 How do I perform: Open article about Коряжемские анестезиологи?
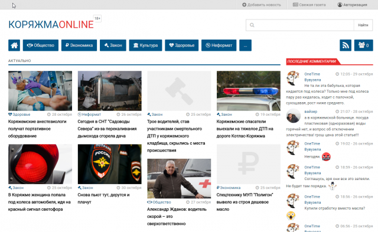[37, 129]
